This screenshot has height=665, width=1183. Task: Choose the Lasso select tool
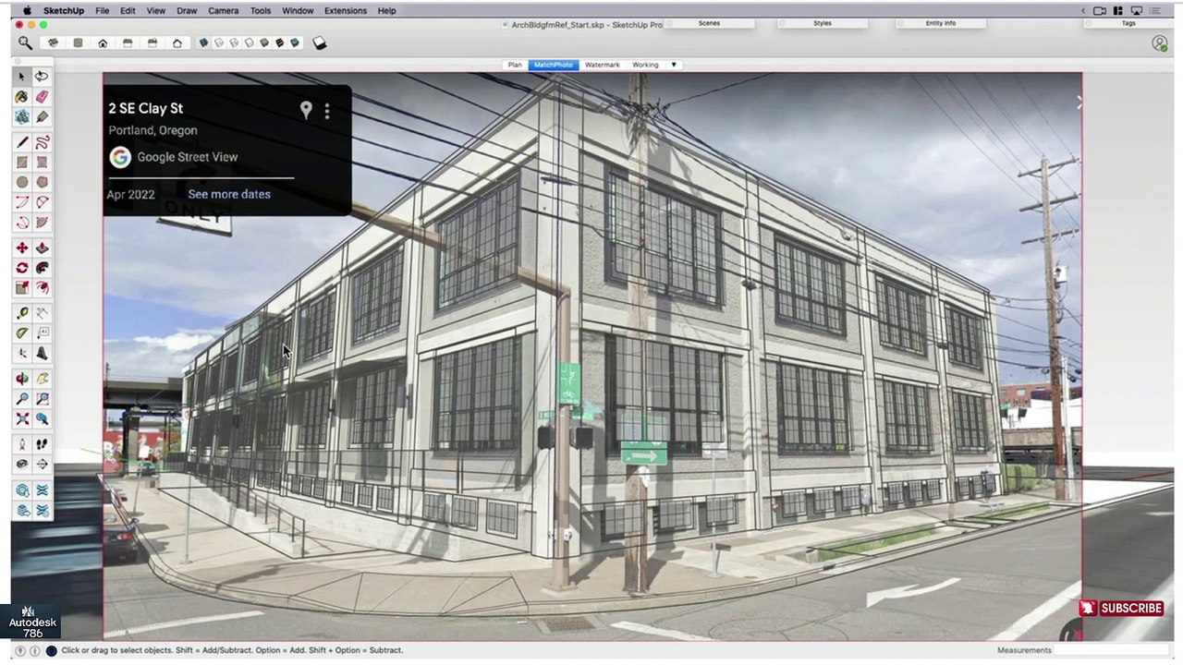tap(42, 76)
